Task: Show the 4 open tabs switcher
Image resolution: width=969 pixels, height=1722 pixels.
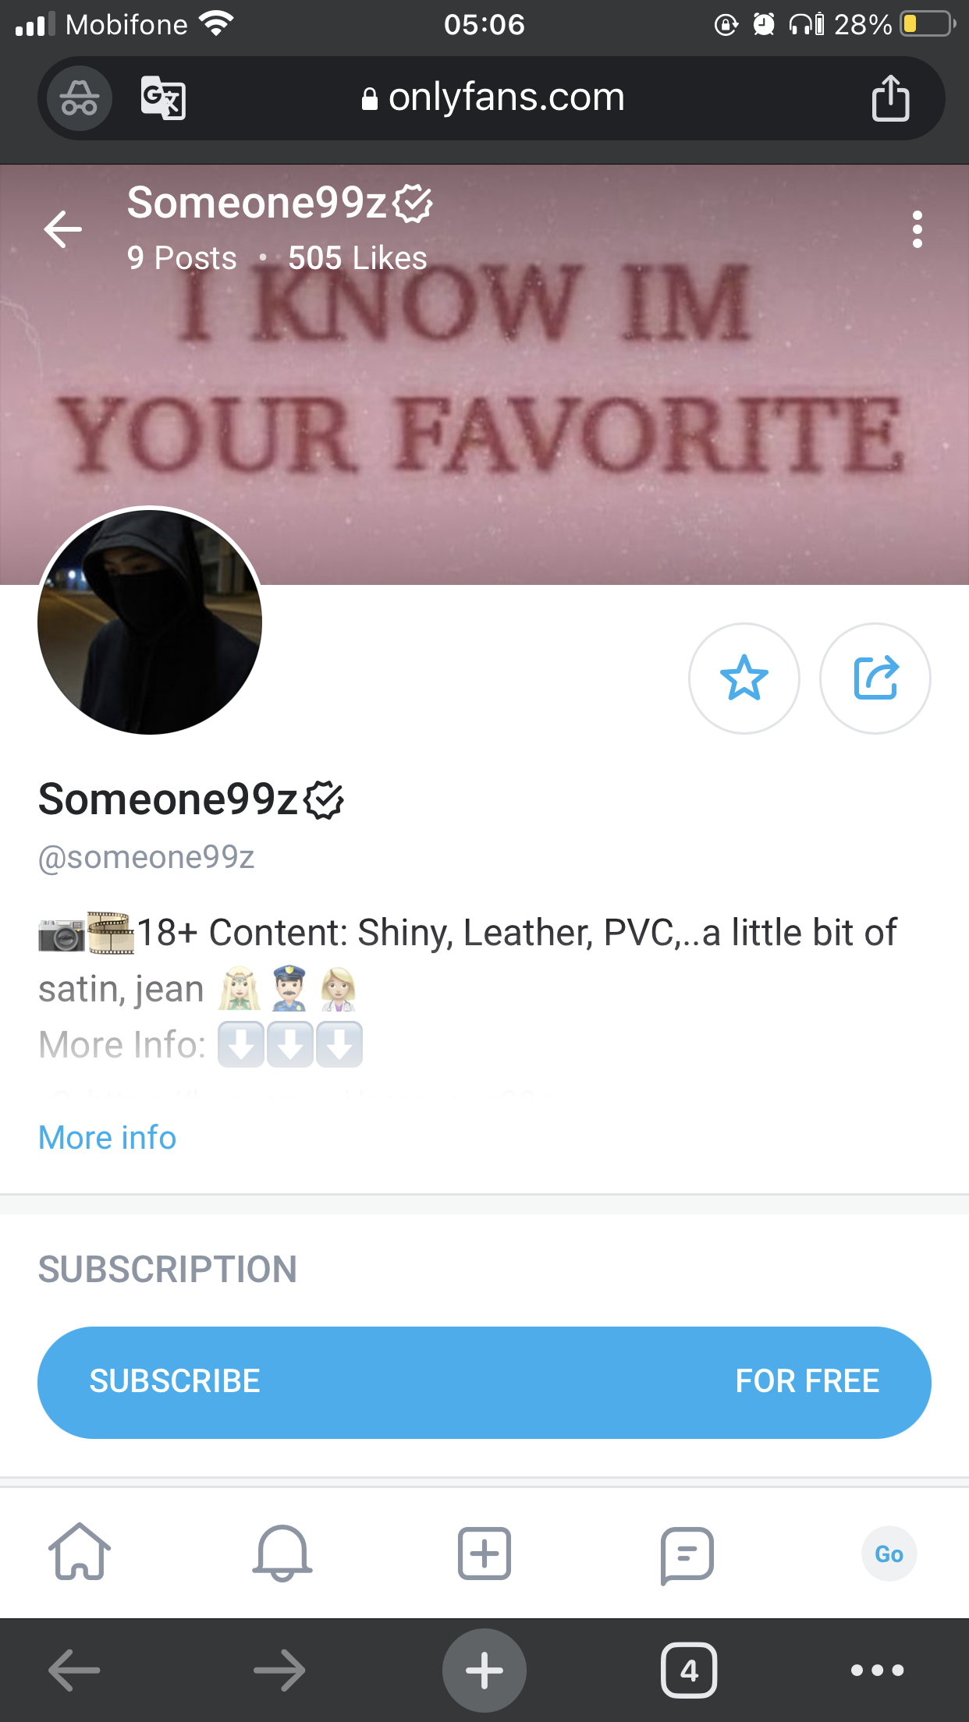Action: [x=689, y=1670]
